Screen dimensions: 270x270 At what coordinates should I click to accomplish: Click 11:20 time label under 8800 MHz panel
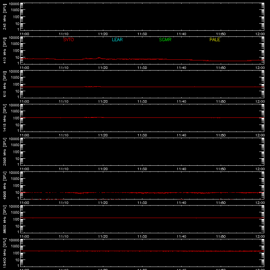[x=103, y=237]
